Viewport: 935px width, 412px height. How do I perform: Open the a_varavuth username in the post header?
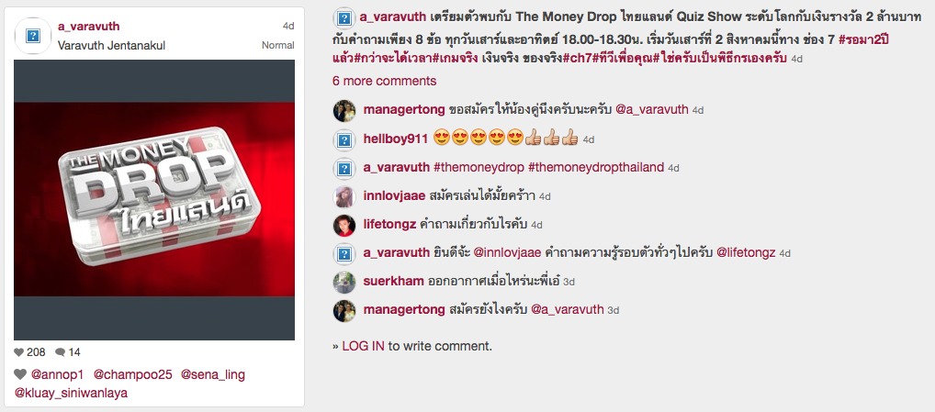[89, 27]
